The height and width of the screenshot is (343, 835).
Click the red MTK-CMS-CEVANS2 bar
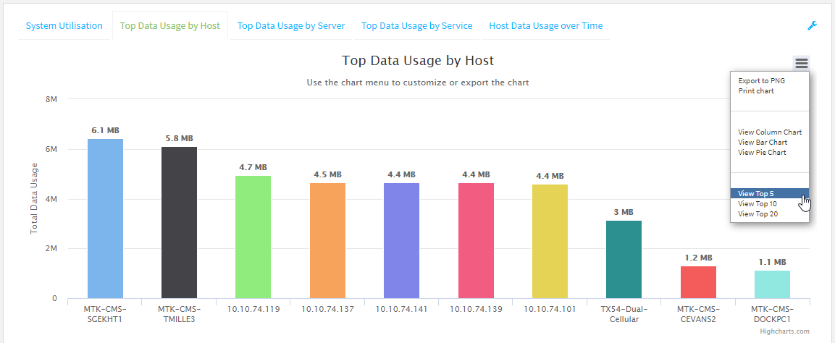click(698, 282)
